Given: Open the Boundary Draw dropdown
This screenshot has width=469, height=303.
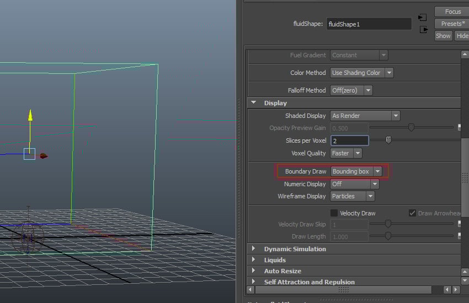Looking at the screenshot, I should click(377, 171).
